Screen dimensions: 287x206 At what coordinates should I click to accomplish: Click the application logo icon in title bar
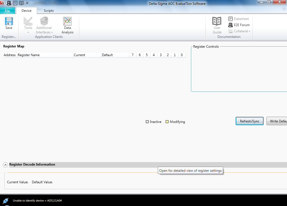click(x=2, y=3)
